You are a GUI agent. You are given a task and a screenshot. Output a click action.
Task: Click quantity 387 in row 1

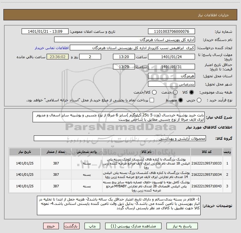click(56, 163)
